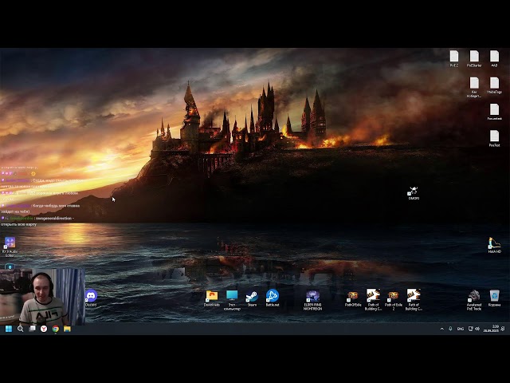
Task: Open the YtubeTags text file
Action: (x=494, y=85)
